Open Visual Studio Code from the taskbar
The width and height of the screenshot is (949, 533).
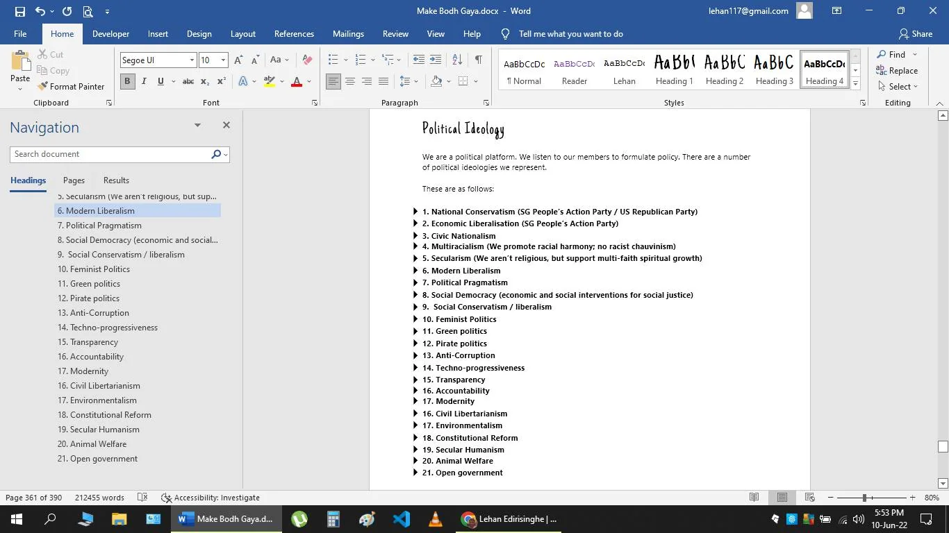(x=402, y=519)
